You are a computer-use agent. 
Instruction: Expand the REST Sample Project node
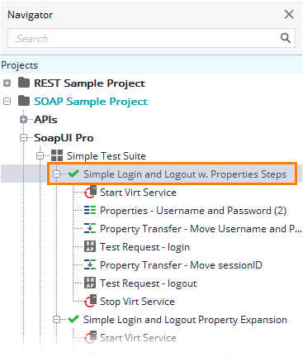[x=7, y=83]
